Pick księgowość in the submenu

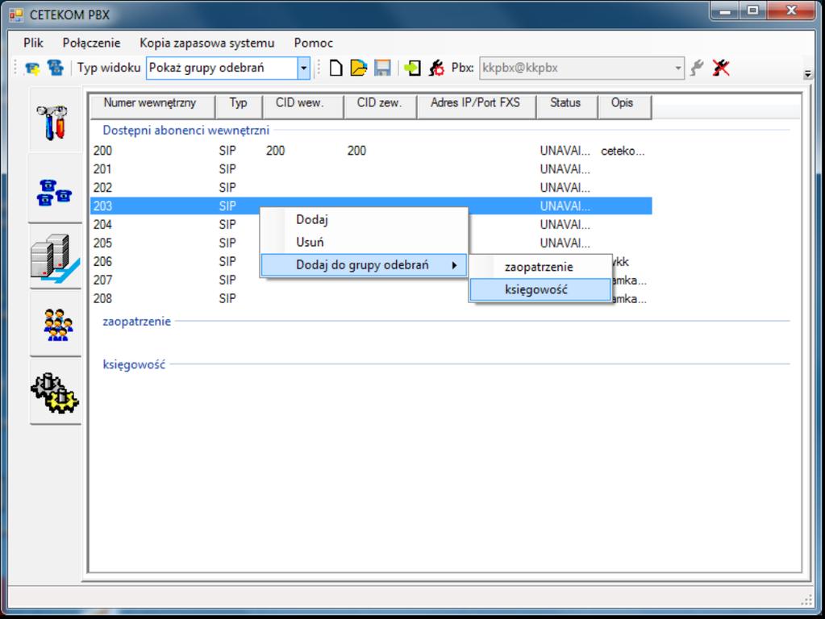[540, 289]
